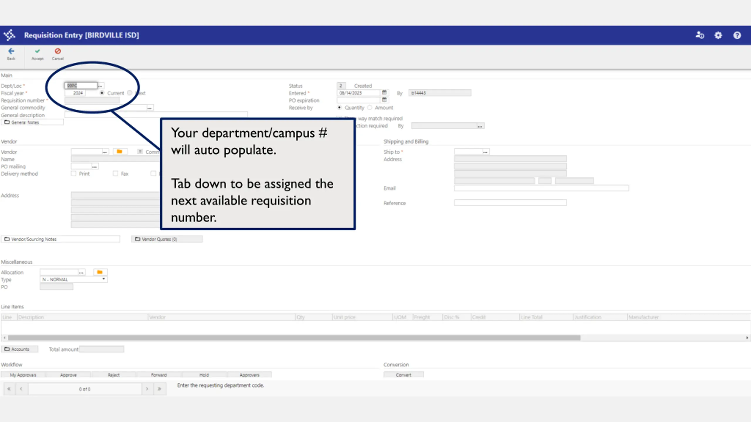Image resolution: width=751 pixels, height=422 pixels.
Task: Open General Notes
Action: (x=32, y=122)
